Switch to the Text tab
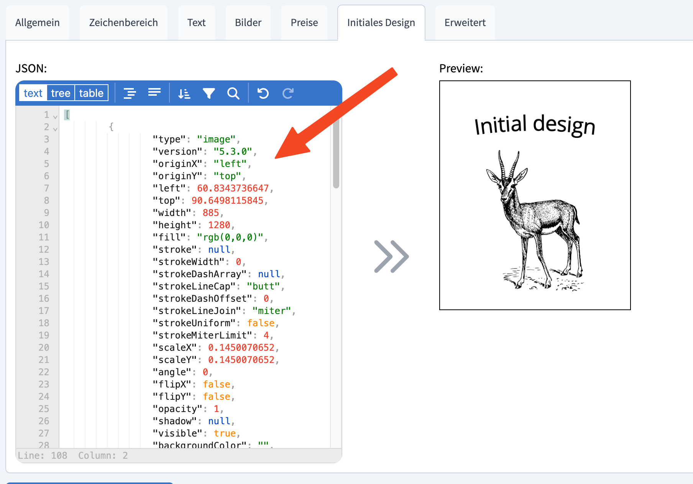 tap(197, 23)
